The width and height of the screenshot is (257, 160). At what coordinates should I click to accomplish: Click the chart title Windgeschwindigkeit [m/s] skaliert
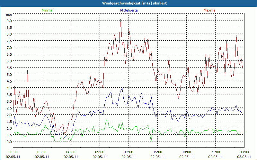(x=134, y=3)
